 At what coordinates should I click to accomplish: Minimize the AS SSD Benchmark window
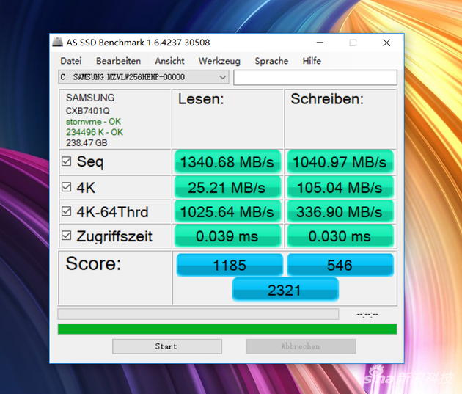tap(319, 43)
